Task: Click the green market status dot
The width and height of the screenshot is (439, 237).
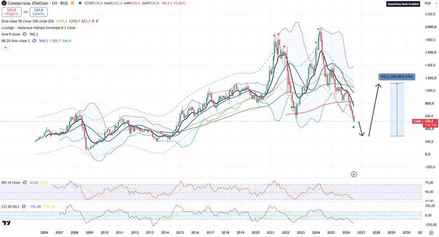Action: pyautogui.click(x=80, y=4)
